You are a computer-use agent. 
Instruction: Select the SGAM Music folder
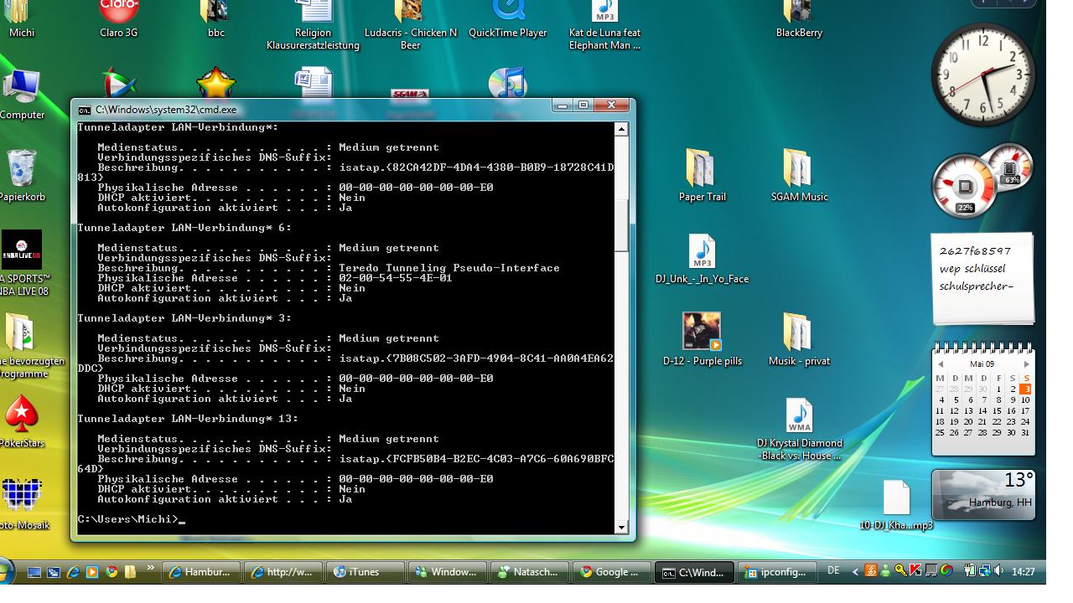tap(799, 176)
